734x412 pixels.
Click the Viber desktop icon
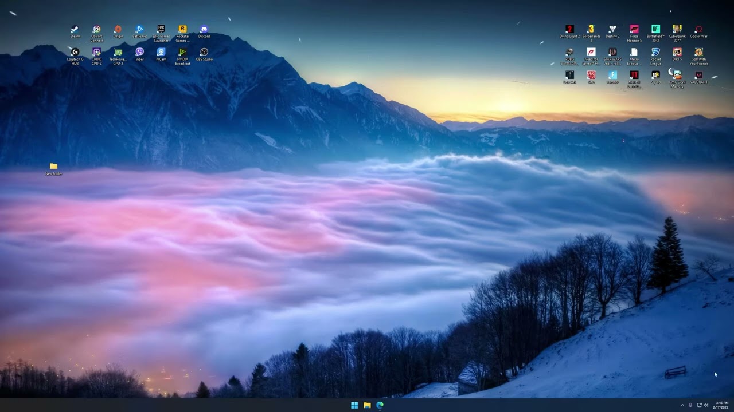click(139, 54)
